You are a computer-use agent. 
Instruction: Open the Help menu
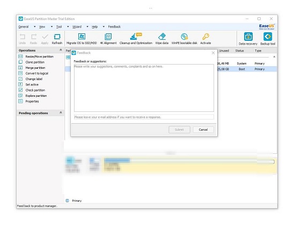94,27
